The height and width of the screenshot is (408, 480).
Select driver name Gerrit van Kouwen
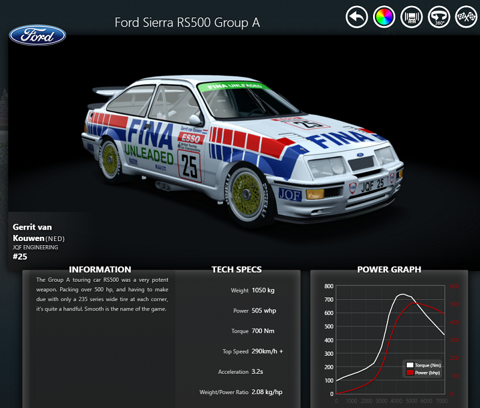32,233
